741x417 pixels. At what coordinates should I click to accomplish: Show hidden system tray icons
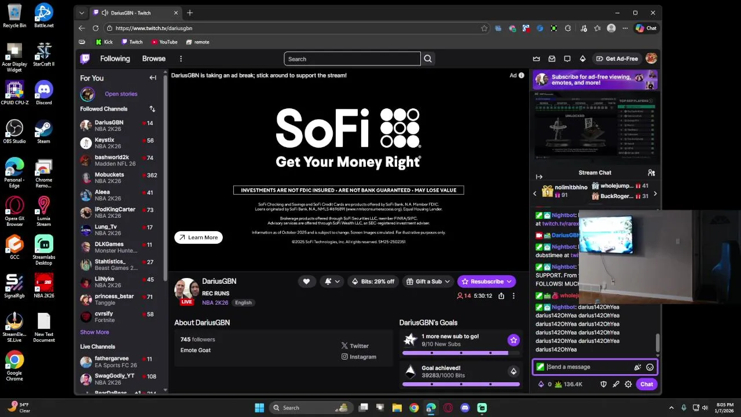(x=671, y=408)
